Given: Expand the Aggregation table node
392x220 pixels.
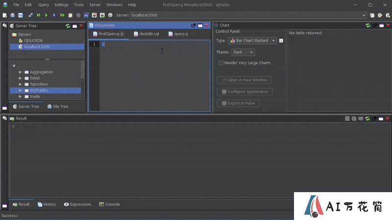Looking at the screenshot, I should click(20, 72).
